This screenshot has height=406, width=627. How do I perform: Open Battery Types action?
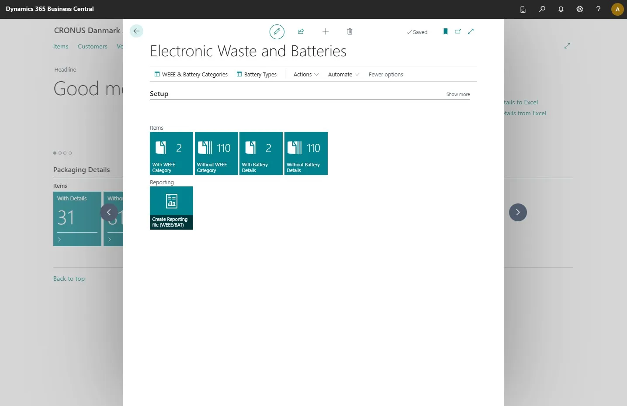[x=256, y=75]
